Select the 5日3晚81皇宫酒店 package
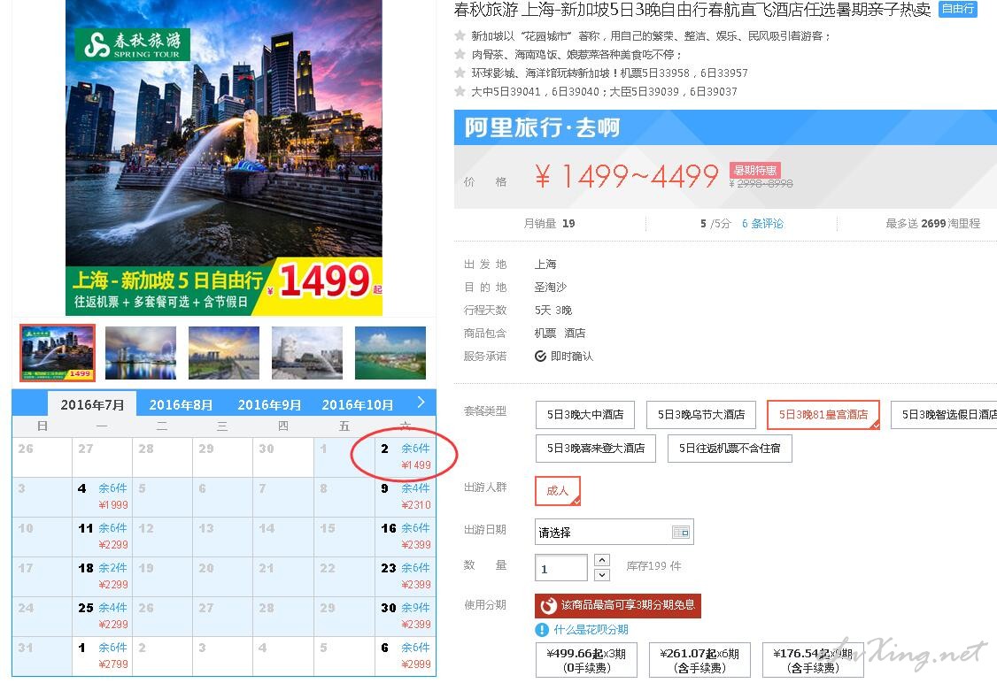 [823, 414]
